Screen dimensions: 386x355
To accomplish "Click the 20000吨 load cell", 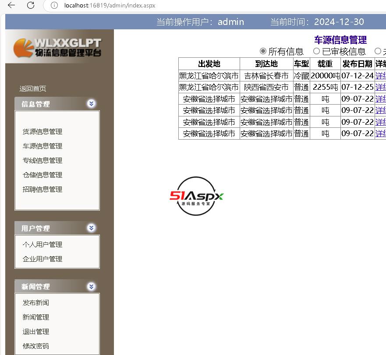I will tap(325, 76).
